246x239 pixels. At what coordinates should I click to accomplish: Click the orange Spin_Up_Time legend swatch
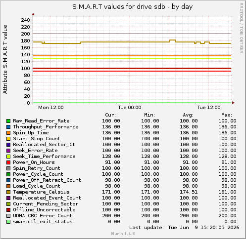point(8,133)
